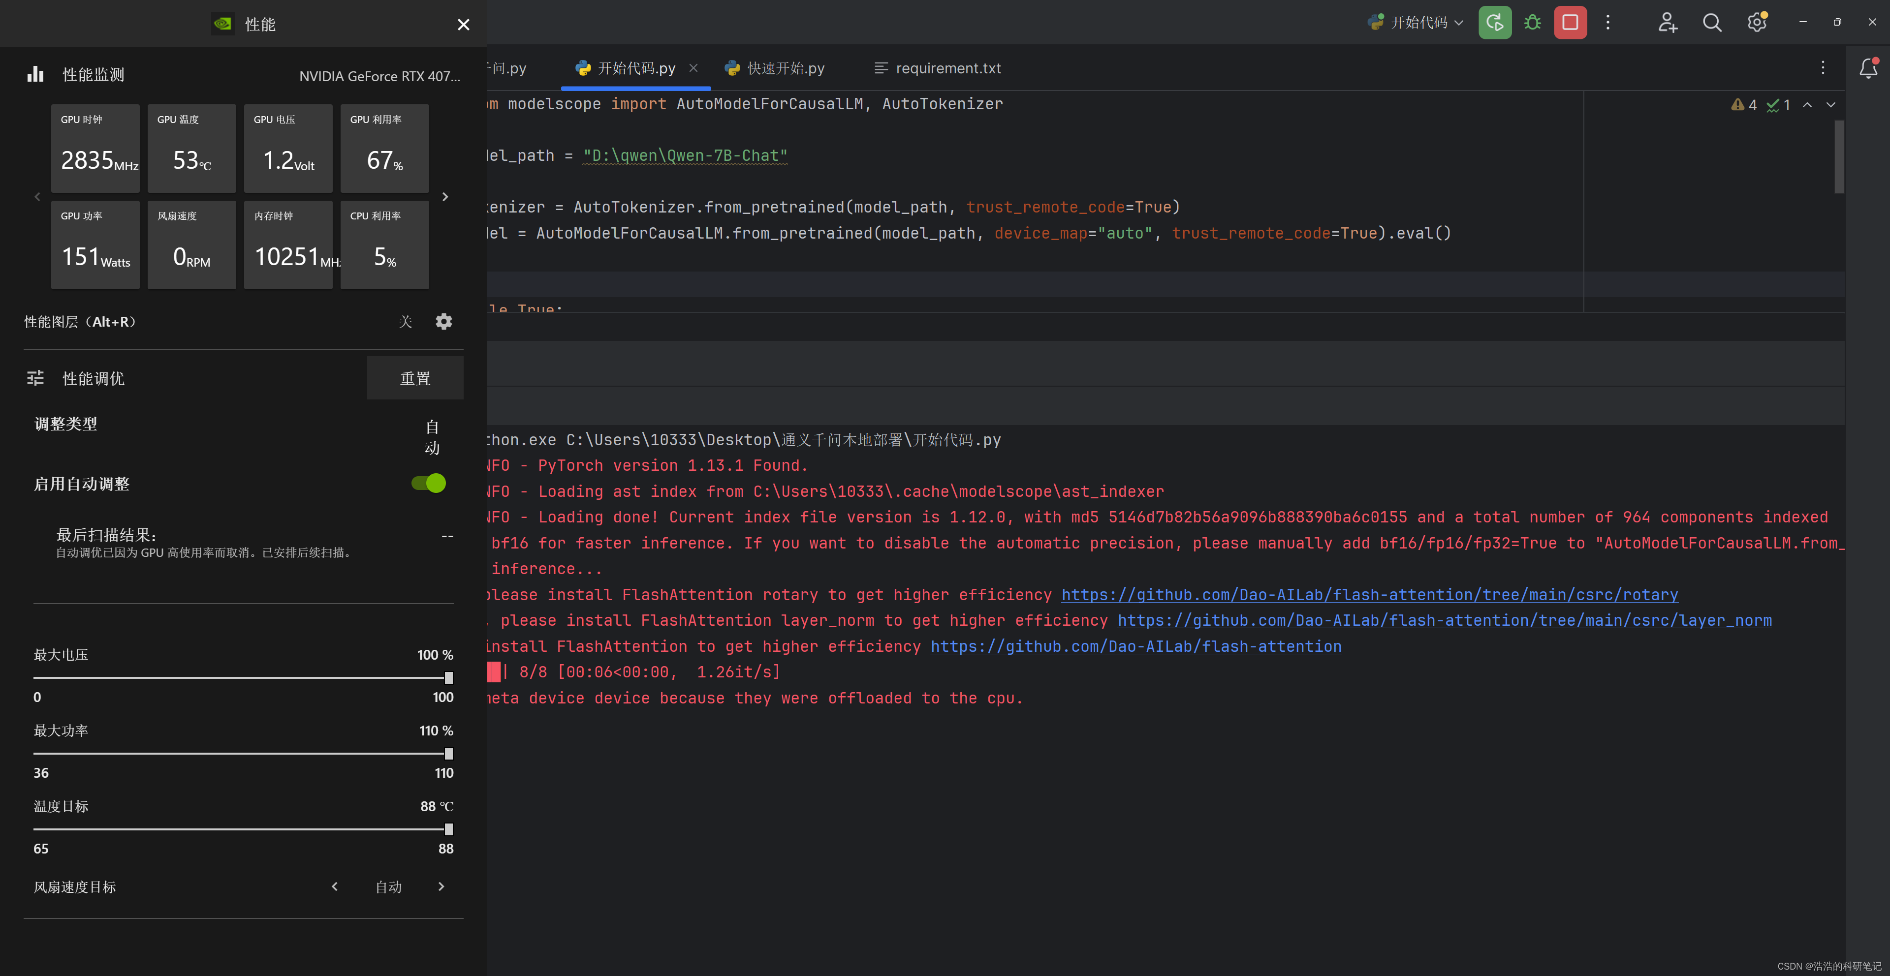Click the editor vertical scrollbar
Screen dimensions: 1890x976
(x=1839, y=156)
